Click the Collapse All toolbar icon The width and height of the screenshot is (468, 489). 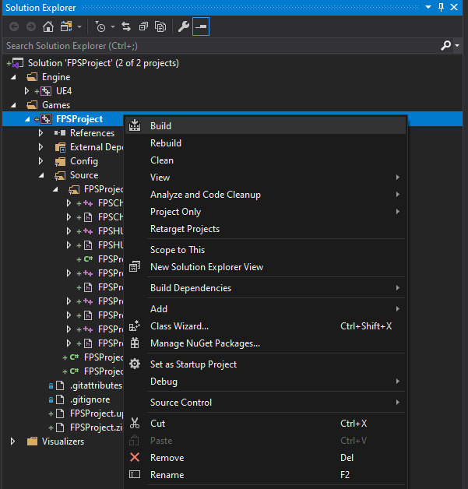(143, 26)
